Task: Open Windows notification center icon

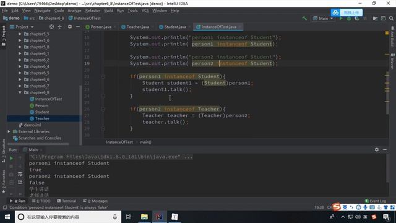Action: coord(386,217)
